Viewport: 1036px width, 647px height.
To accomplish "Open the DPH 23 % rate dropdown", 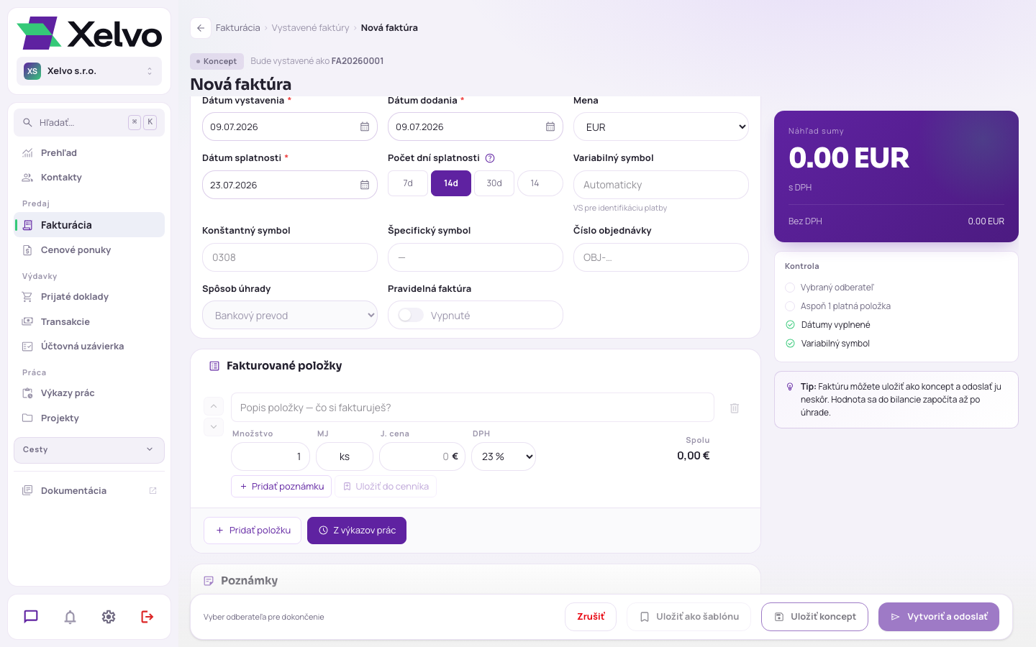I will tap(504, 456).
